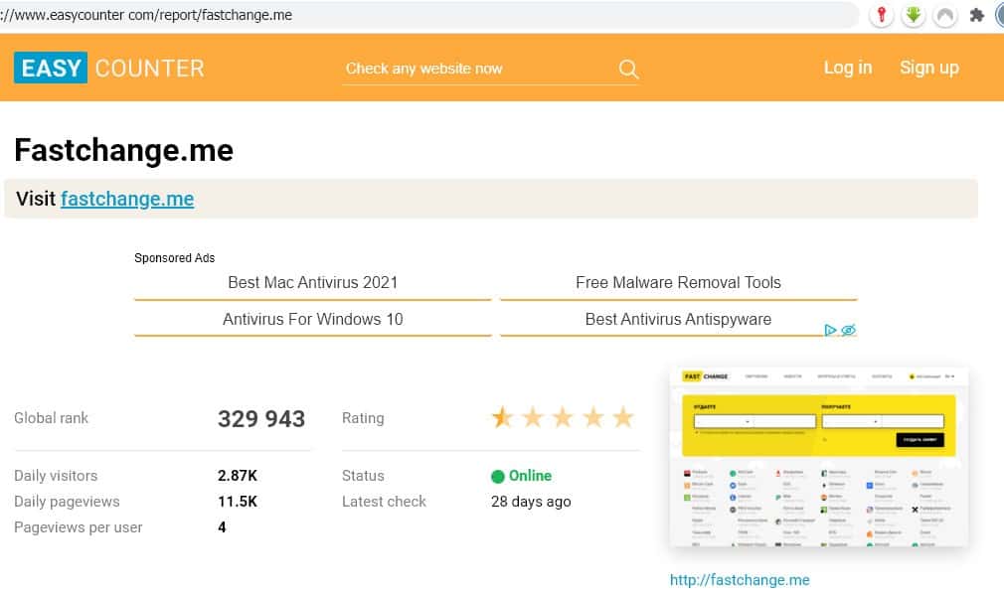Click the Sign up link
Viewport: 1004px width, 595px height.
click(x=928, y=68)
